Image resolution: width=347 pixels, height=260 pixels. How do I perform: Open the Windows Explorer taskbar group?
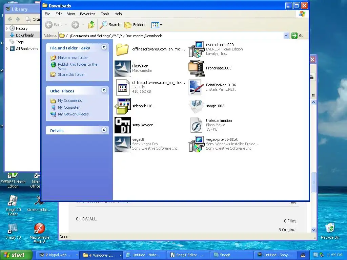pyautogui.click(x=102, y=255)
